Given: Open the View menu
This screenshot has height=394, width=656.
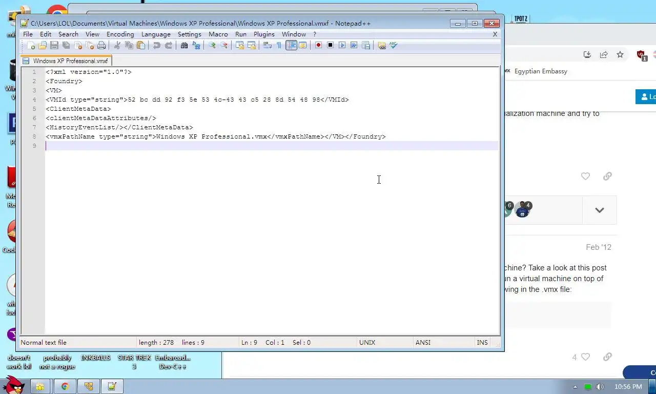Looking at the screenshot, I should (x=92, y=34).
